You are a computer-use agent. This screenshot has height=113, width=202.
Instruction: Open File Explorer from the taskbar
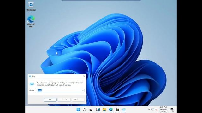(x=104, y=110)
